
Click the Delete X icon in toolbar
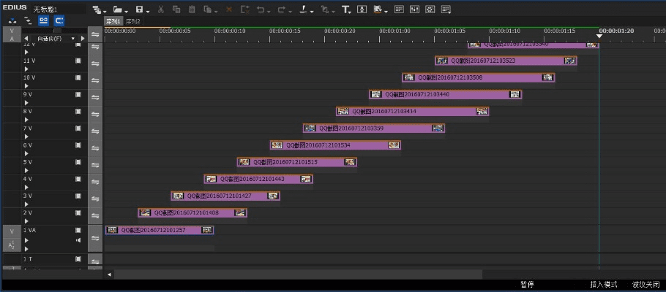coord(228,9)
